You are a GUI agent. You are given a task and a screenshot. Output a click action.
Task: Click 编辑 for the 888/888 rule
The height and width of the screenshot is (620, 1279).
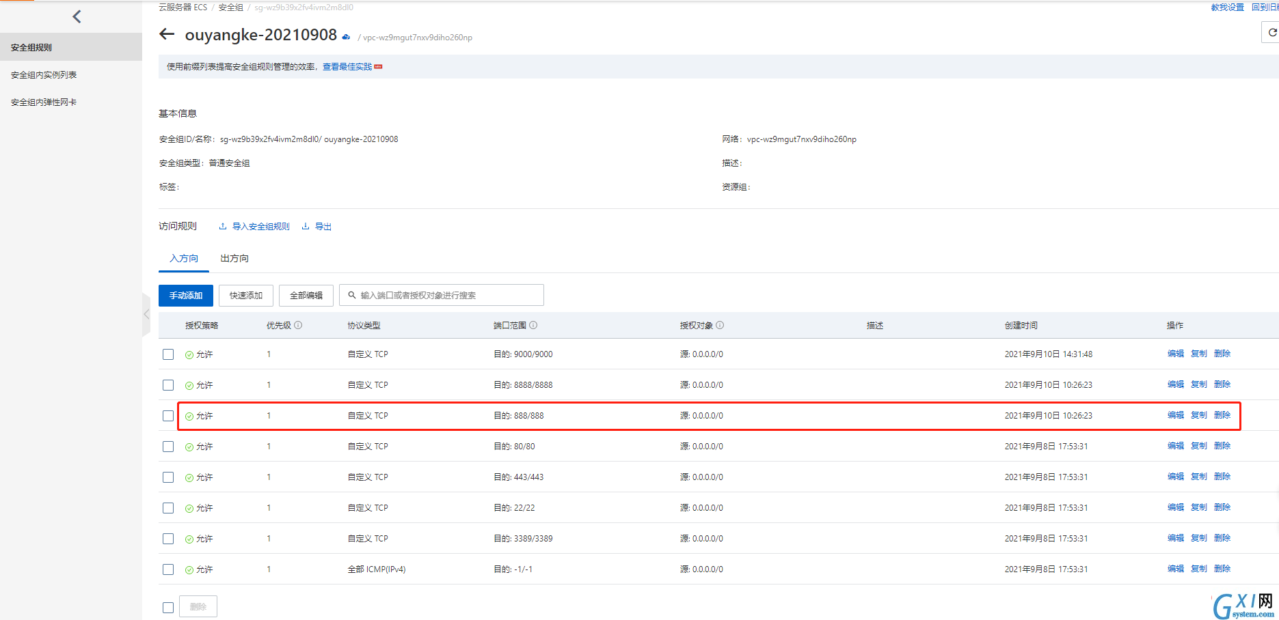(x=1176, y=415)
